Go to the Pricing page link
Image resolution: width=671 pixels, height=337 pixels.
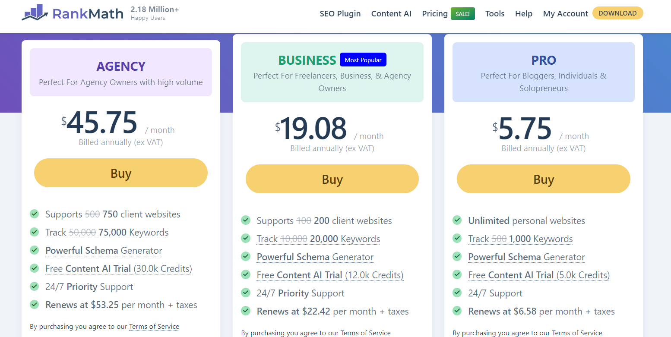point(435,13)
